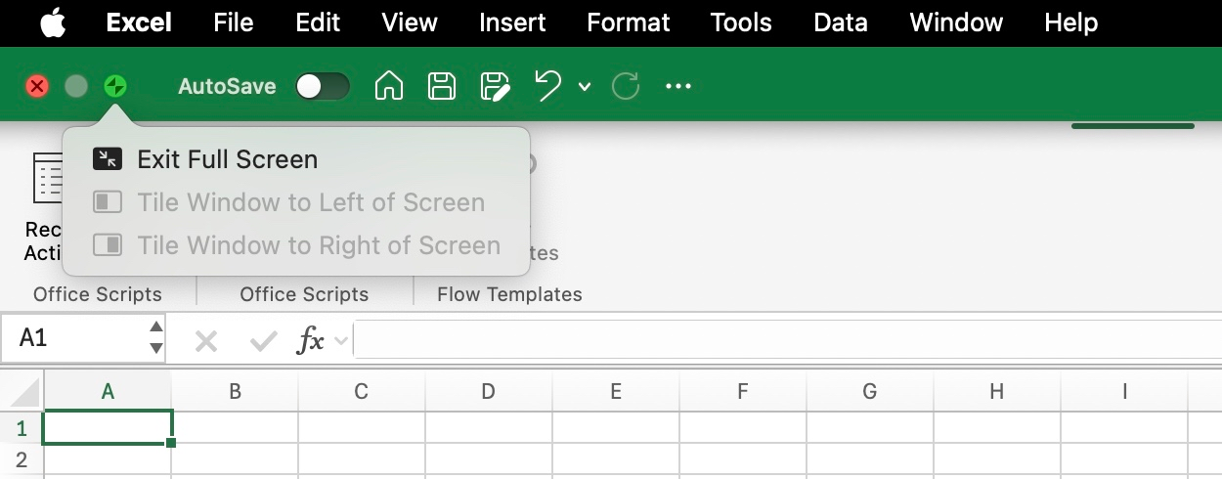Select column E header

pyautogui.click(x=616, y=392)
